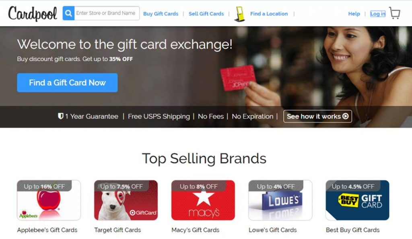Click the Cardpool logo
Viewport: 412px width, 239px height.
click(33, 13)
